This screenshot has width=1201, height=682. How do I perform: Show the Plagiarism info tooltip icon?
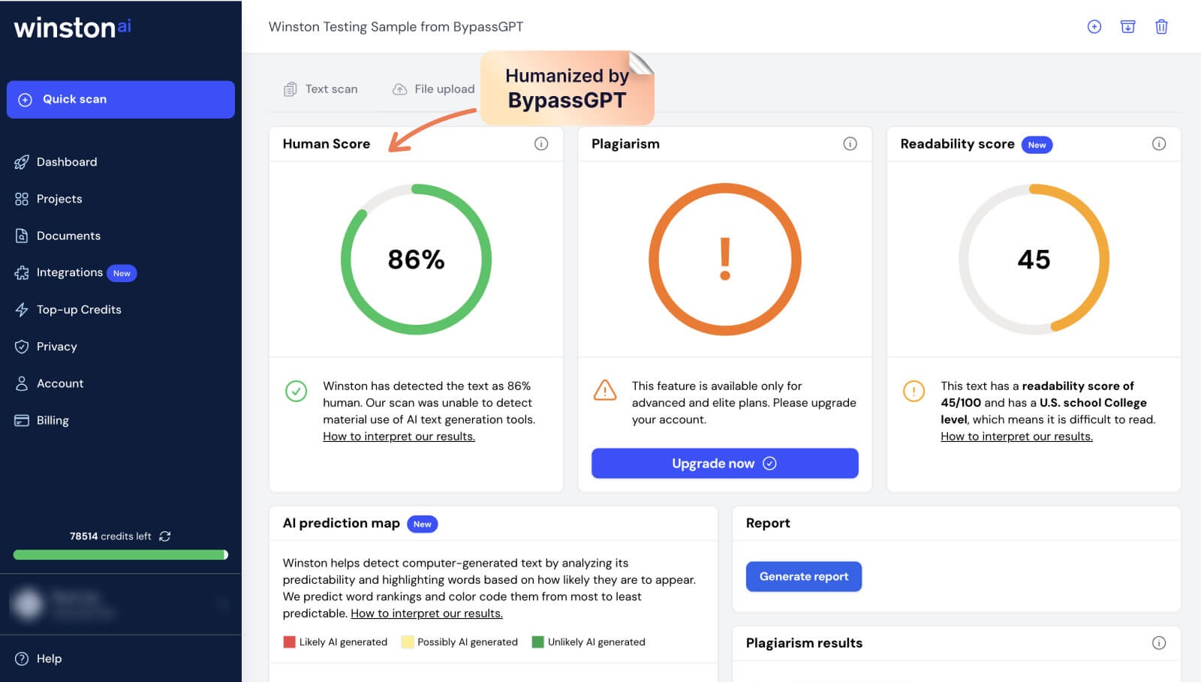(x=850, y=144)
